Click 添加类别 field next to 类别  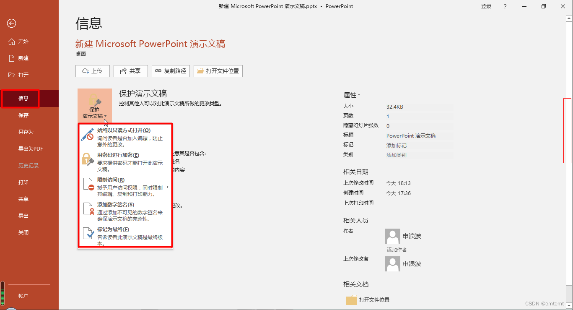pyautogui.click(x=420, y=155)
